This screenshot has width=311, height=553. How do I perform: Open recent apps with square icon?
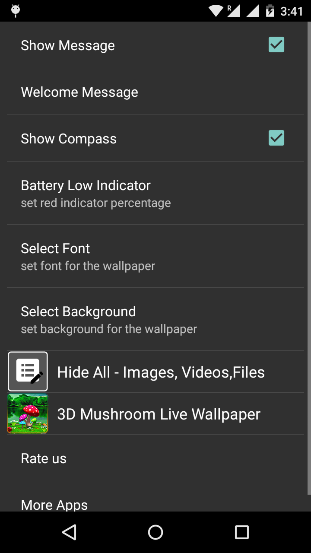coord(241,532)
